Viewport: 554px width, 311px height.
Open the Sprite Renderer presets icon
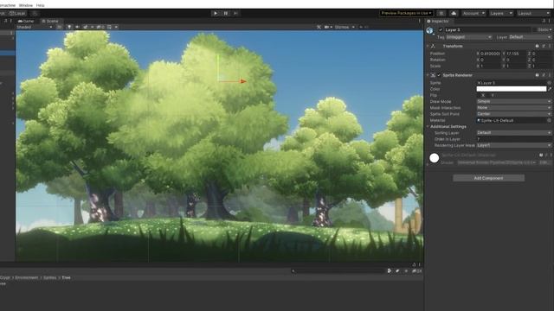[x=544, y=75]
